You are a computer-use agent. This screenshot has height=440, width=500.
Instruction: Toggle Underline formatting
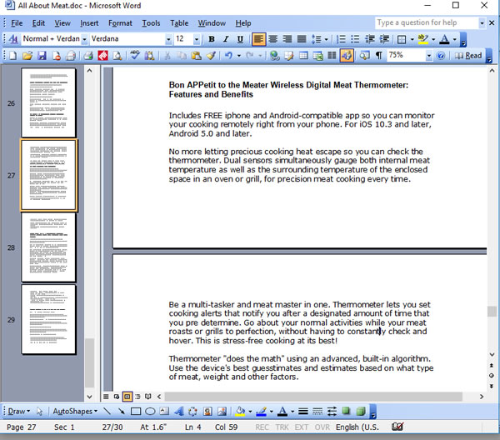tap(240, 39)
